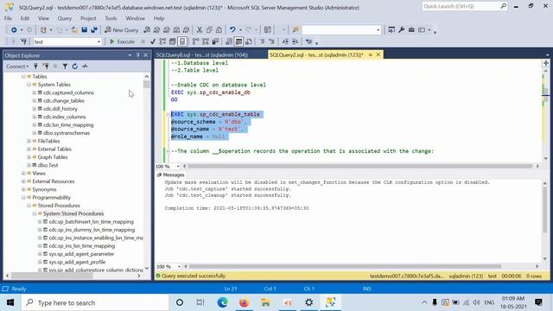Open the Query menu
Viewport: 553px width, 311px height.
tap(65, 18)
